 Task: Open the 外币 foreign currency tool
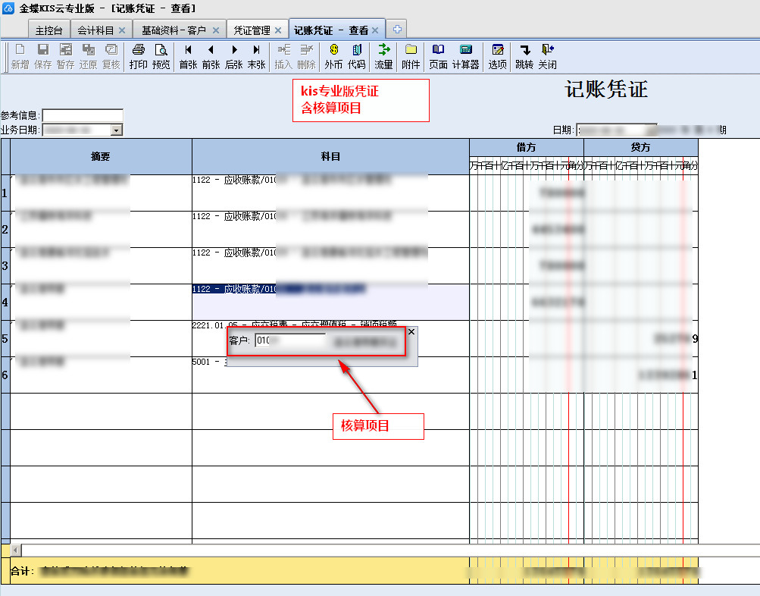point(333,56)
